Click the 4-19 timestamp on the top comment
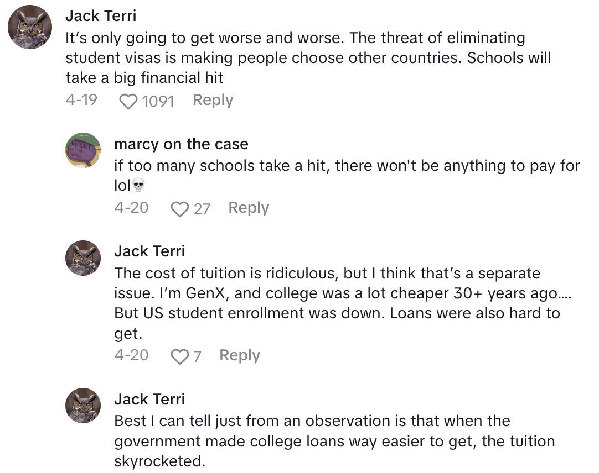 (81, 100)
